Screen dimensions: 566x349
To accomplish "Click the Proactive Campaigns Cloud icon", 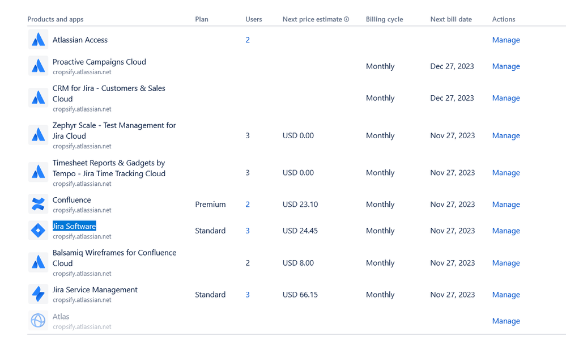I will [38, 66].
